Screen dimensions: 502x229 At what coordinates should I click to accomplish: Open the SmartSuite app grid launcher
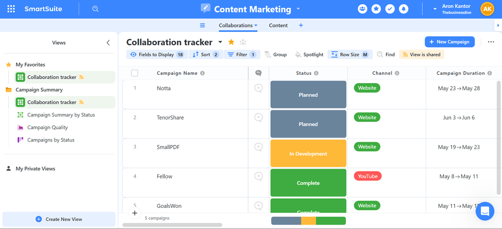11,9
